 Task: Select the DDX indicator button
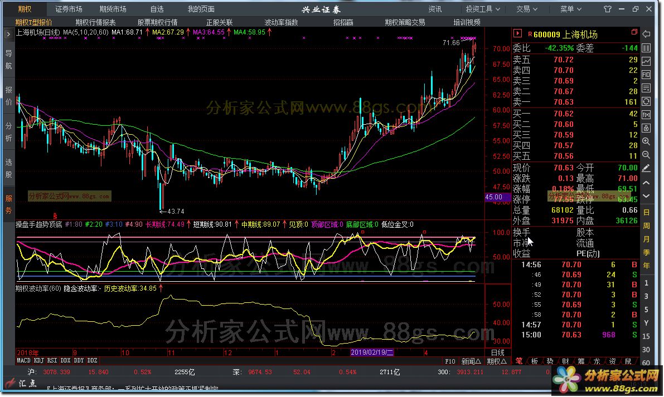[65, 361]
